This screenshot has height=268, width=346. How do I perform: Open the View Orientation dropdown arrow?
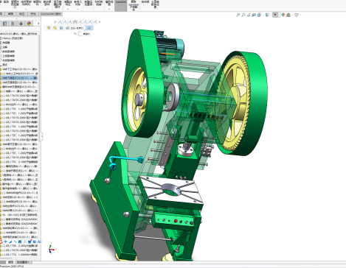(263, 15)
